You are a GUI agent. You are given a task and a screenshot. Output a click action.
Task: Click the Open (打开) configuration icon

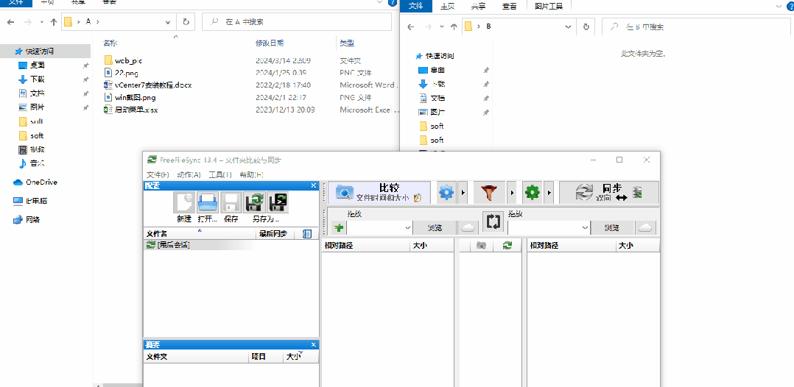pos(208,203)
